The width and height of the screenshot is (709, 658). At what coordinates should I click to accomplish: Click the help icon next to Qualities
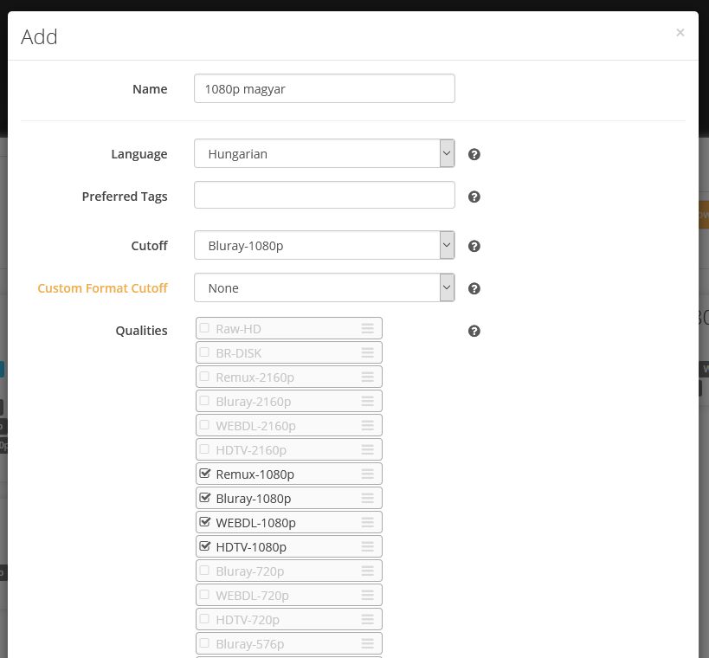point(474,331)
